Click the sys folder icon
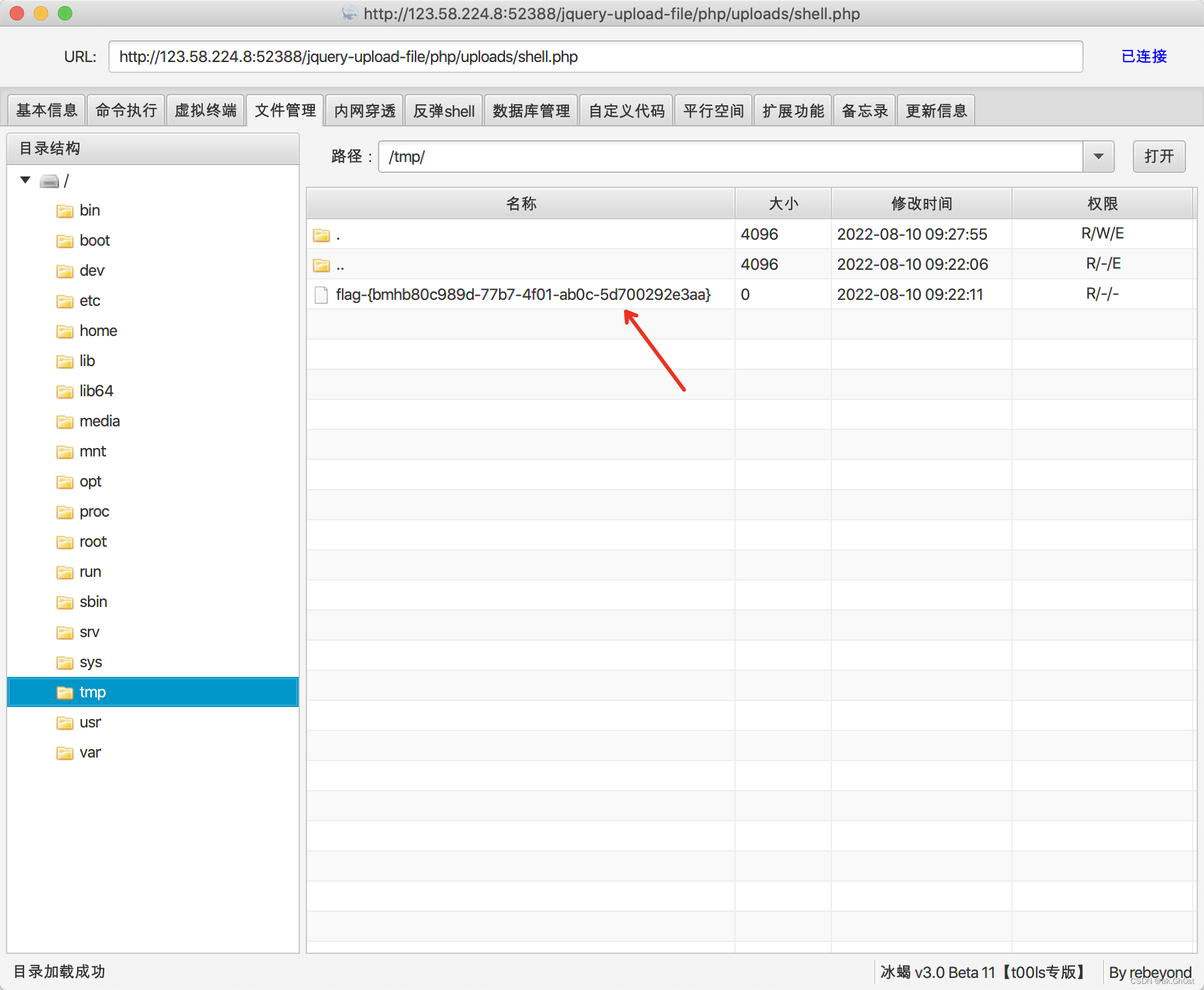Viewport: 1204px width, 990px height. [x=64, y=662]
